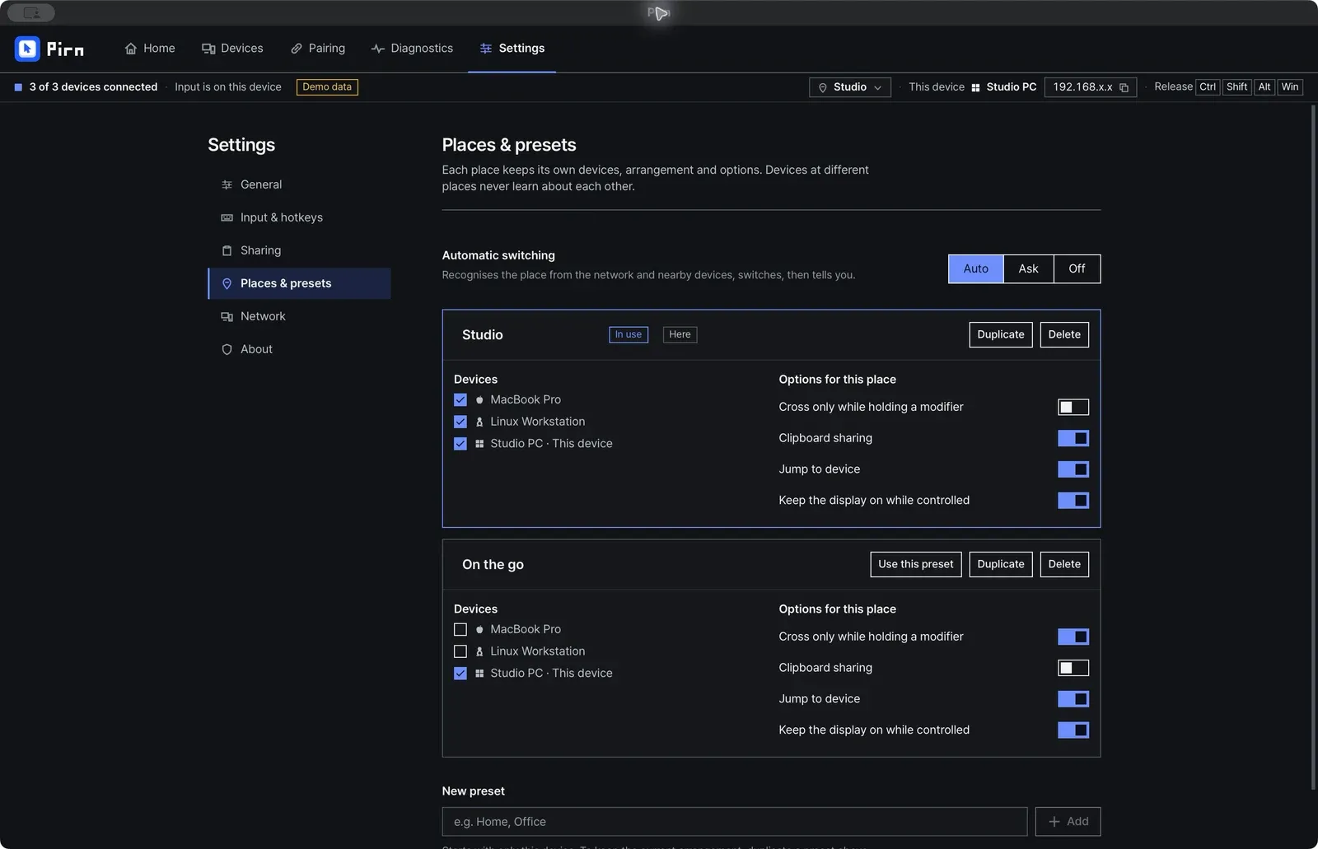Turn automatic switching Off
The height and width of the screenshot is (849, 1318).
(x=1077, y=268)
